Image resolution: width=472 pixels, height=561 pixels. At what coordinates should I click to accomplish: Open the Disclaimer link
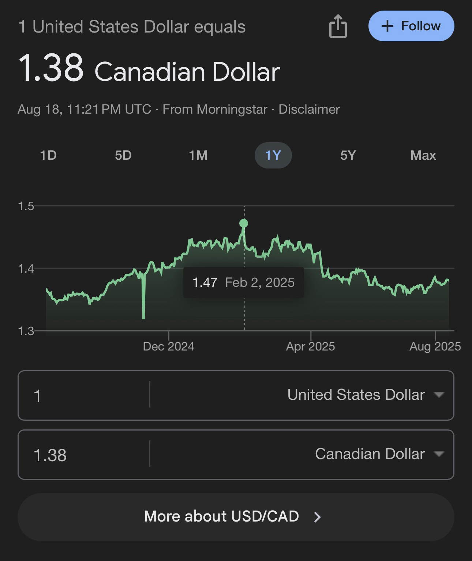click(x=309, y=109)
